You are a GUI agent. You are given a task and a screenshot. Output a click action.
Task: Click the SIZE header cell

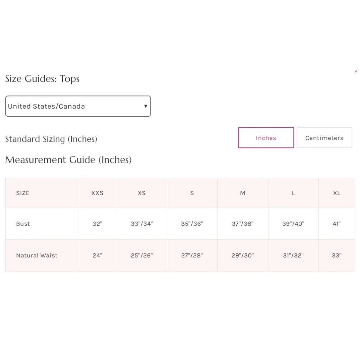coord(23,193)
